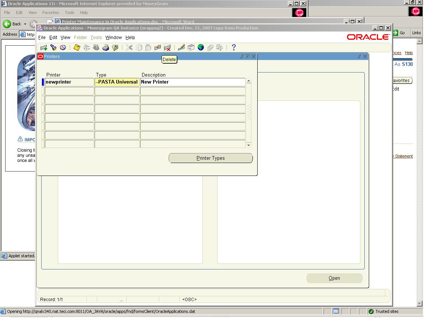This screenshot has width=424, height=318.
Task: Open toolbar Help with the question mark icon
Action: pos(233,47)
